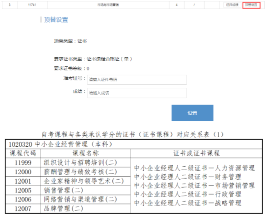Click the 要求证书等级：0 line
269x216 pixels.
point(71,69)
